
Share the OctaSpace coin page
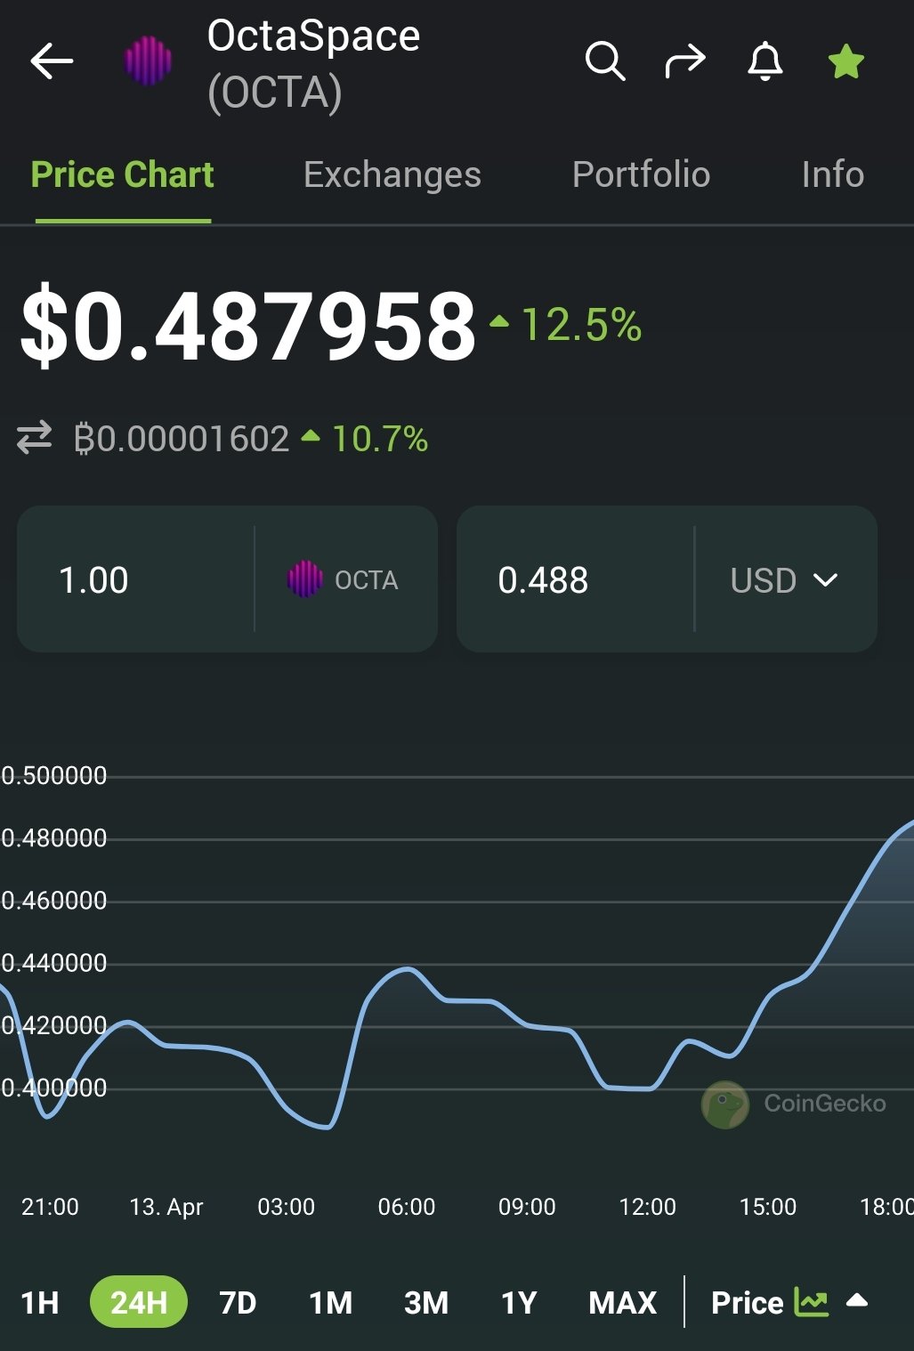[686, 61]
